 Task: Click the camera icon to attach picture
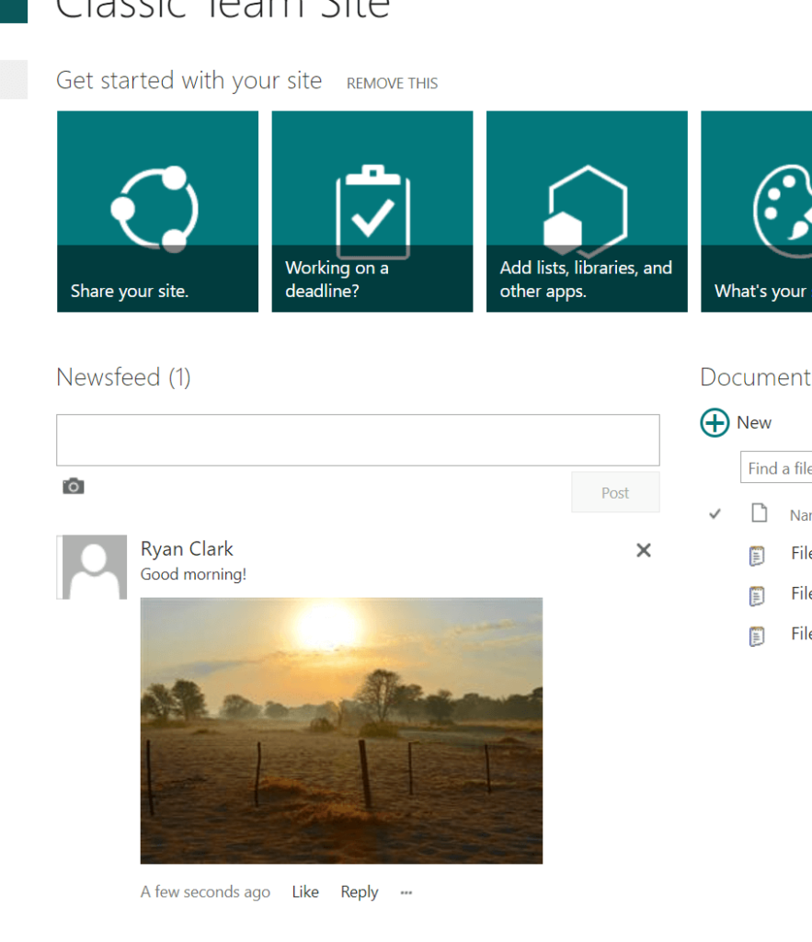(x=74, y=486)
